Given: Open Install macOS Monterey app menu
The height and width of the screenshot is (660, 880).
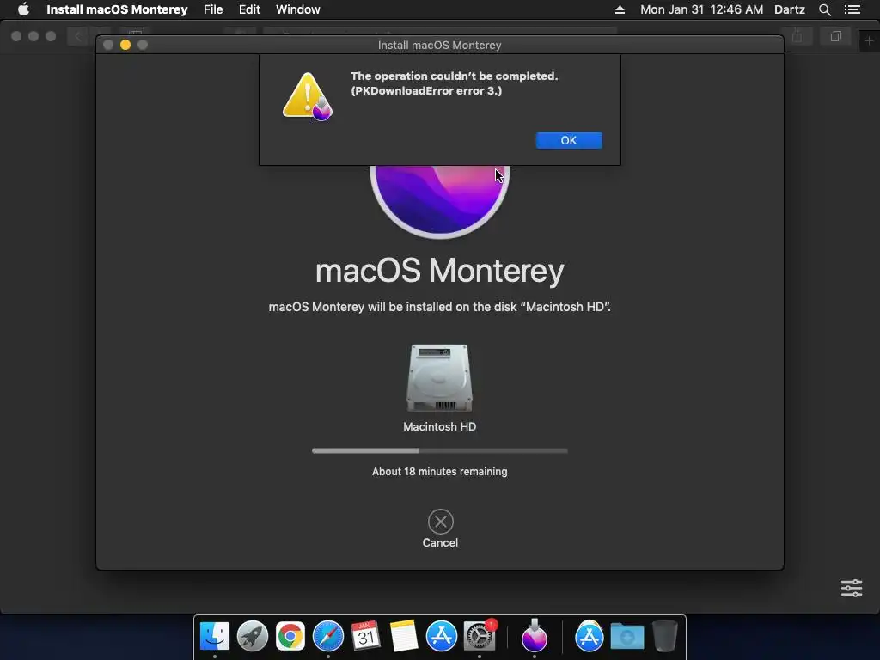Looking at the screenshot, I should click(x=117, y=9).
